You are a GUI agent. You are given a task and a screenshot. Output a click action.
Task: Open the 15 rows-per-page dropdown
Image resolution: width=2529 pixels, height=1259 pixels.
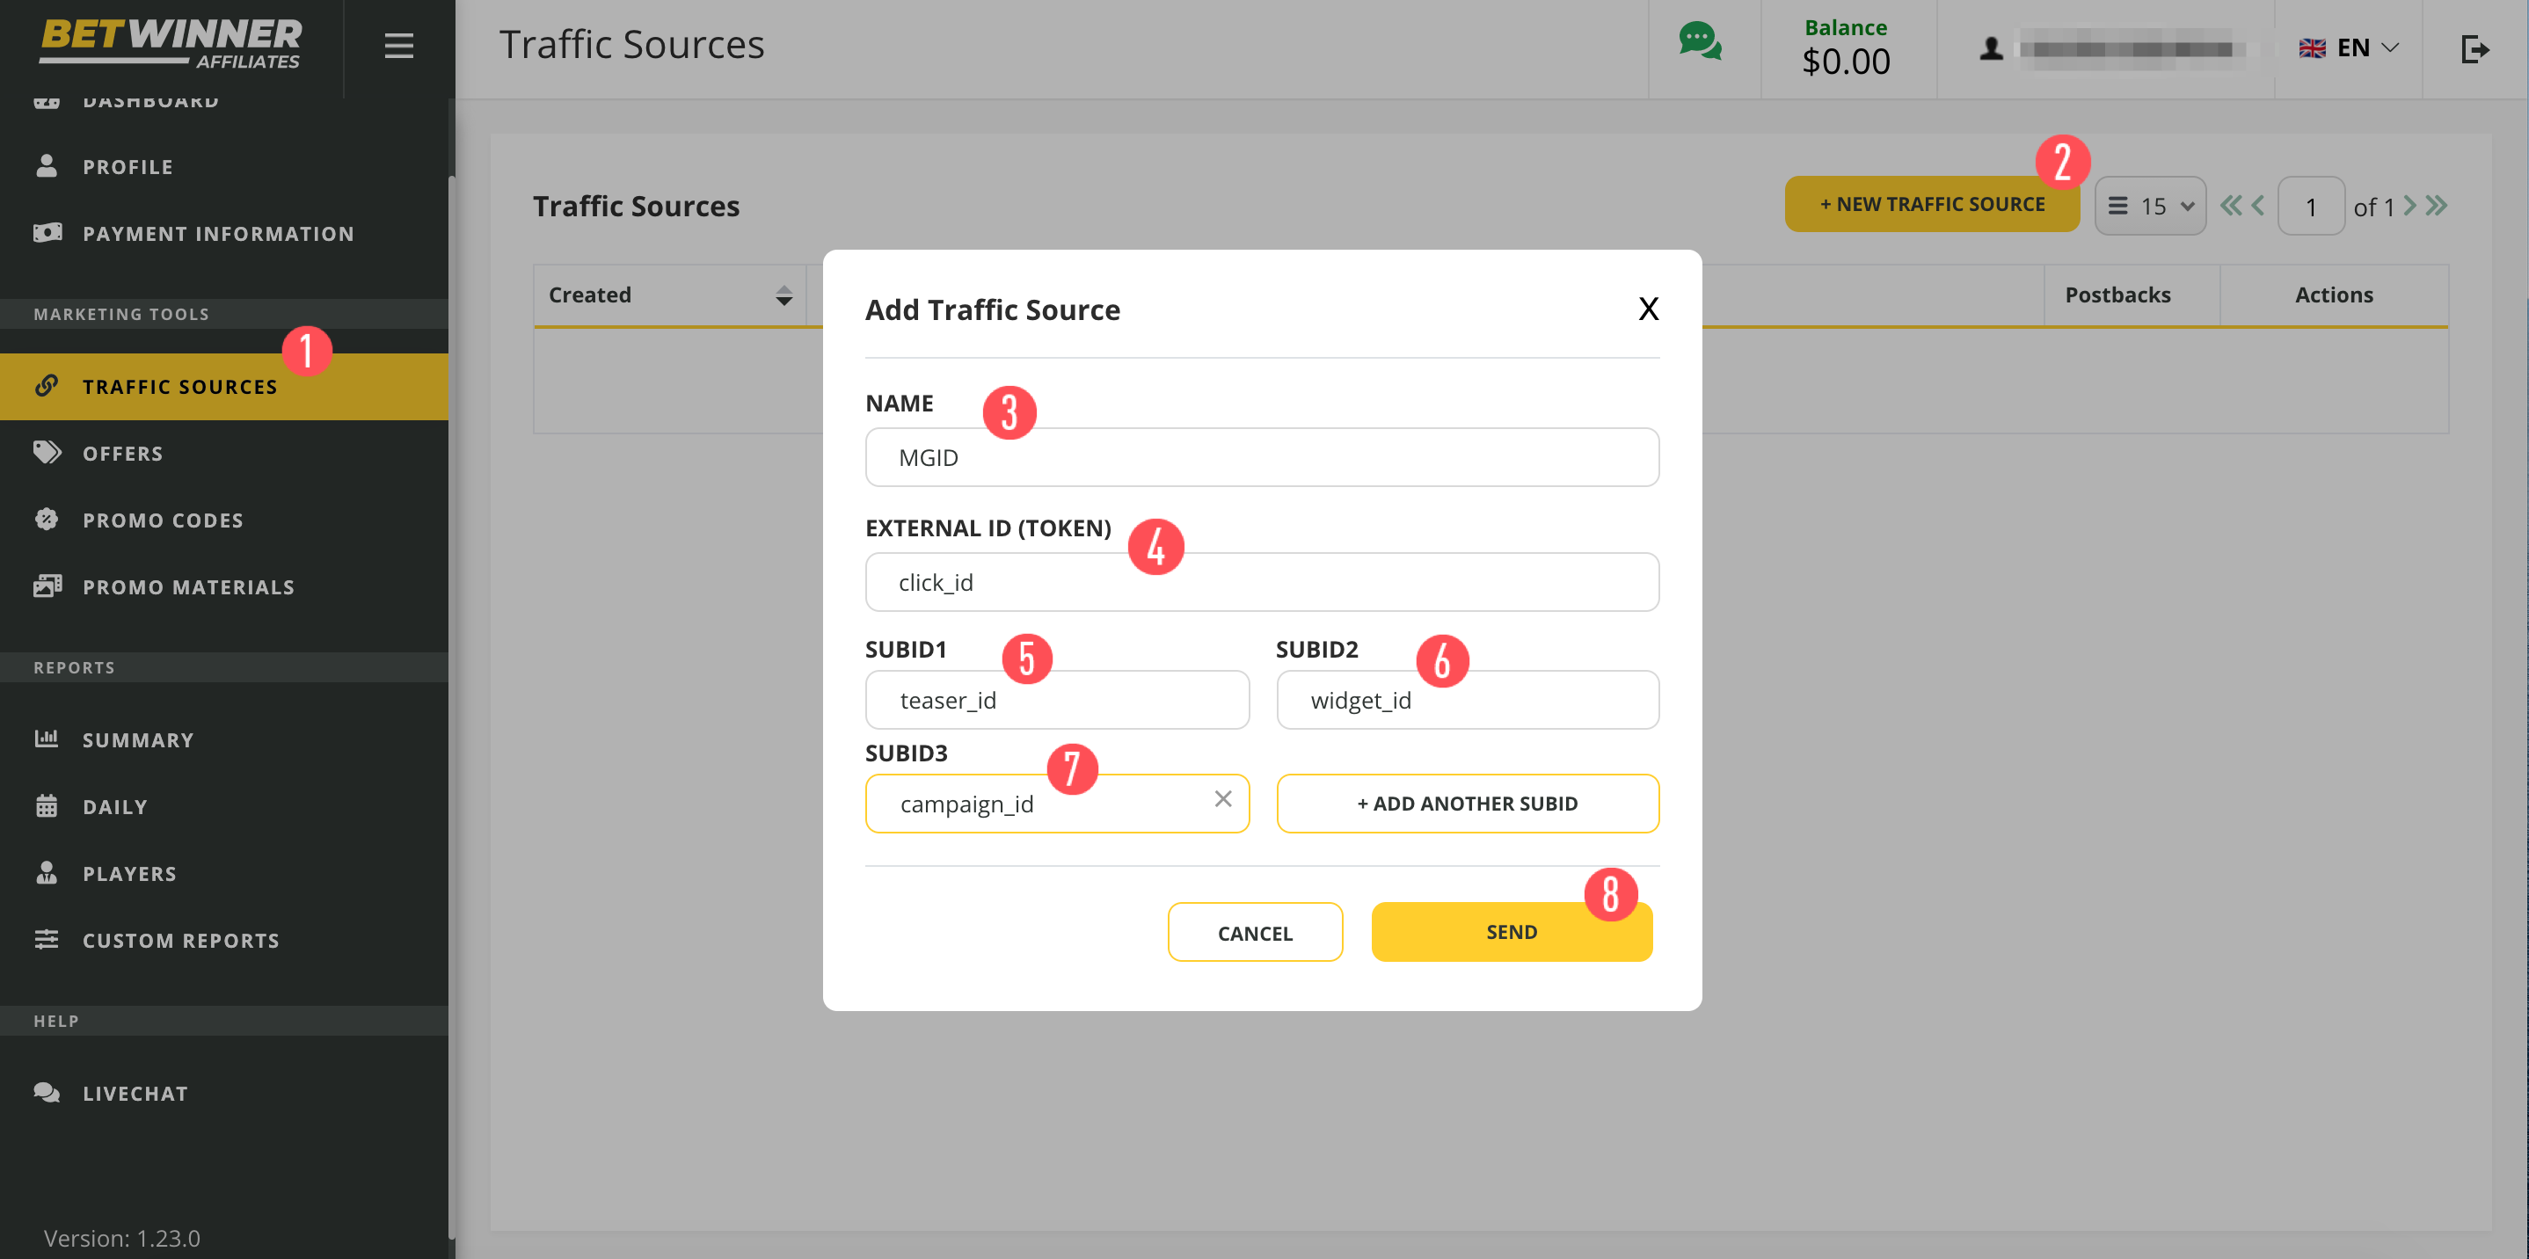click(x=2150, y=206)
